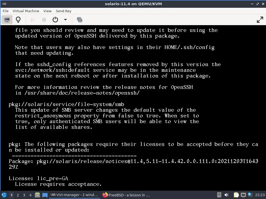Switch to virtual desktop 3
Image resolution: width=266 pixels, height=199 pixels.
24,195
